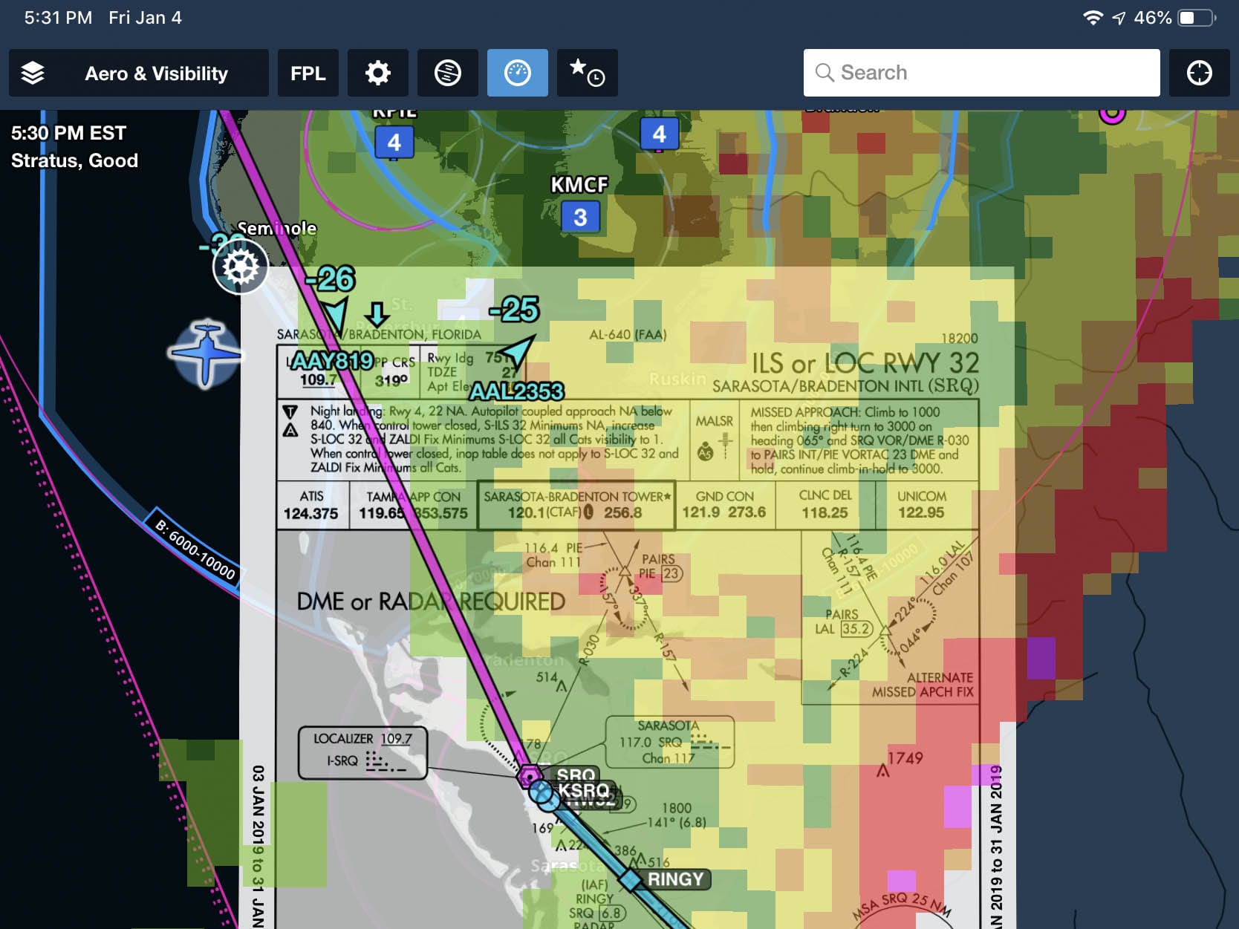Tap the KMCF airport label
This screenshot has width=1239, height=929.
[579, 184]
